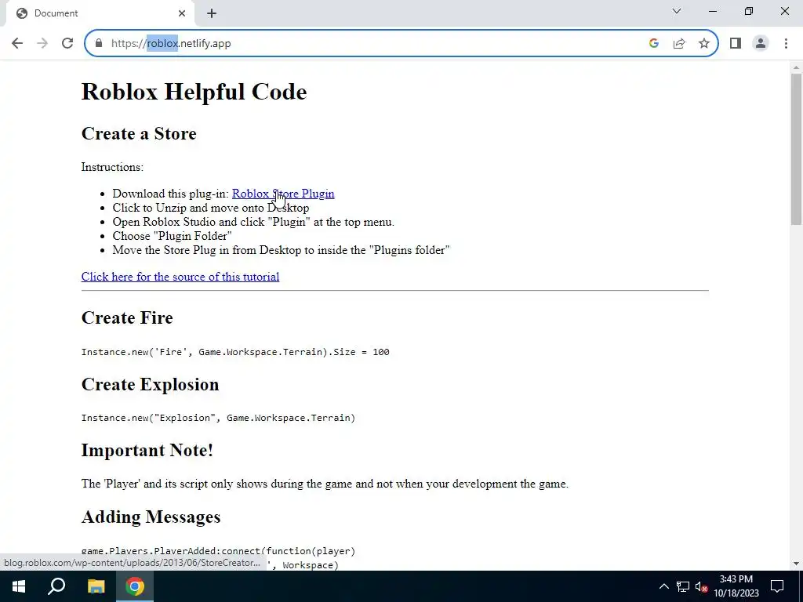Open the Roblox Store Plugin link

(x=283, y=194)
